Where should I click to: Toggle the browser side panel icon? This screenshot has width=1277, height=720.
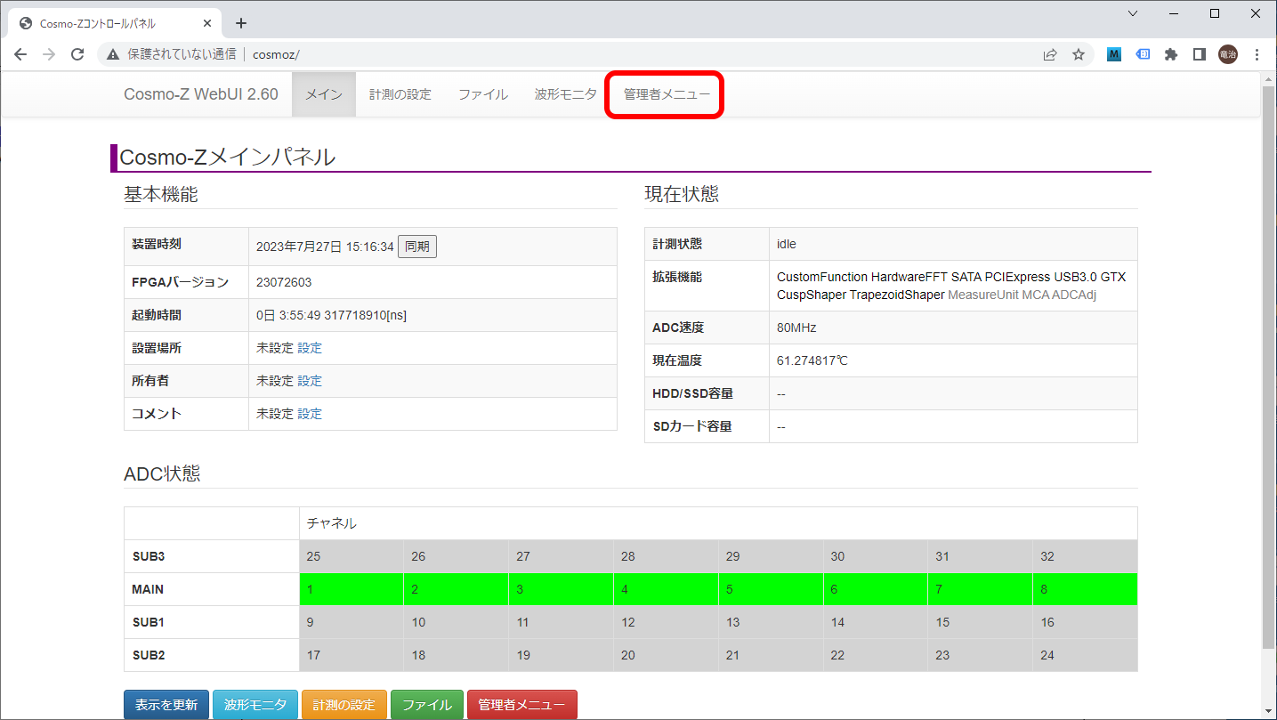[1200, 54]
